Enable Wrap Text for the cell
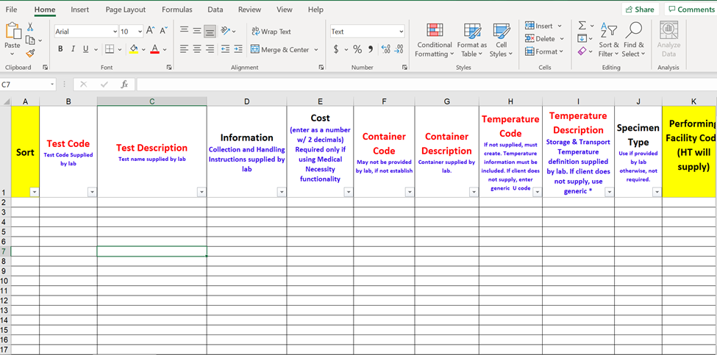The height and width of the screenshot is (355, 717). [271, 32]
